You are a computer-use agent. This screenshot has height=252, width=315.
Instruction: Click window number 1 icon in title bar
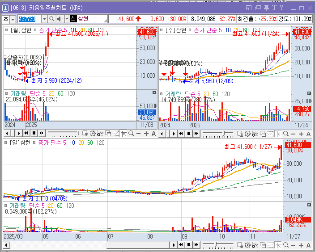(5, 8)
